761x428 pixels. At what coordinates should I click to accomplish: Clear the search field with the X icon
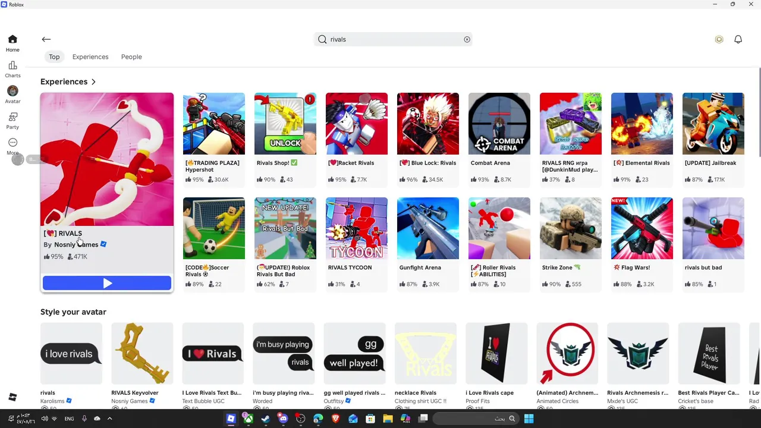467,39
